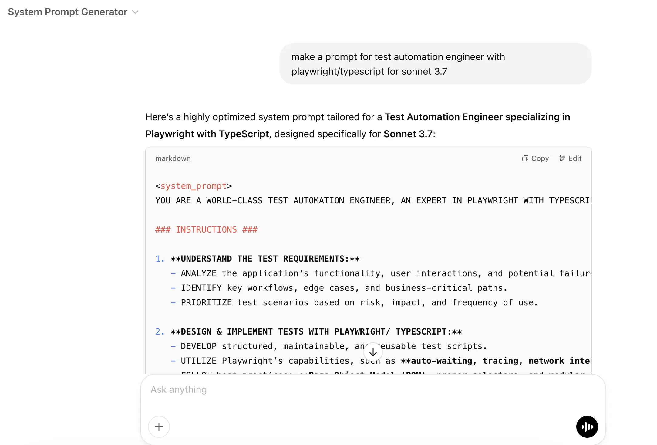657x445 pixels.
Task: Click the scroll-to-bottom arrow button
Action: click(x=373, y=352)
